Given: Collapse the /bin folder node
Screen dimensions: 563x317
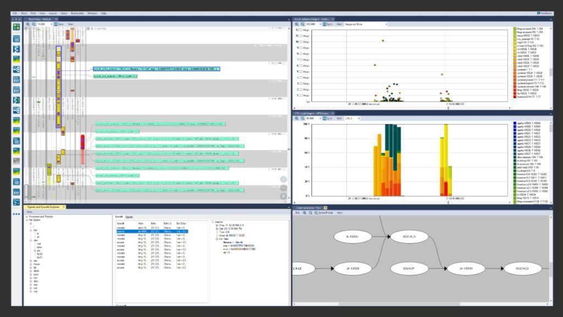Looking at the screenshot, I should [31, 230].
